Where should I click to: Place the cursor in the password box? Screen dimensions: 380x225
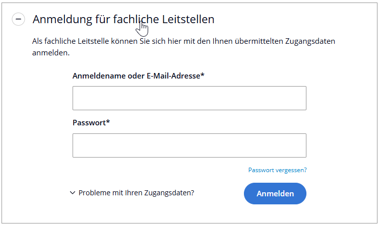point(189,145)
